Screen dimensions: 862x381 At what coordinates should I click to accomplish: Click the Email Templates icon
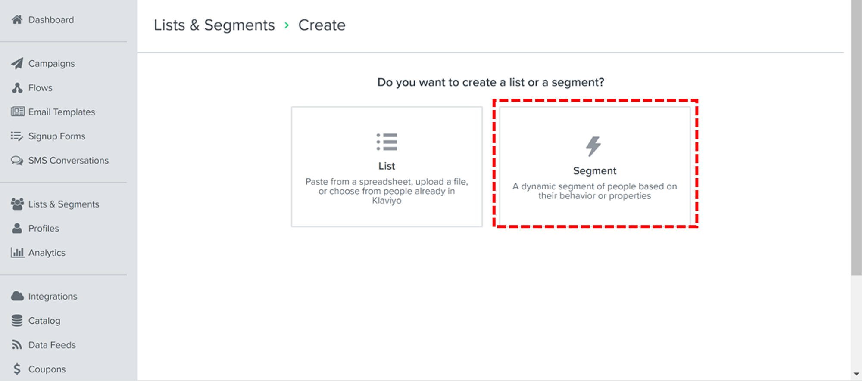click(x=18, y=112)
